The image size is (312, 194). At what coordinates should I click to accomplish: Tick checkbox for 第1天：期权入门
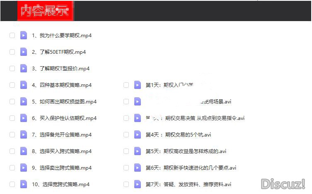(126, 85)
